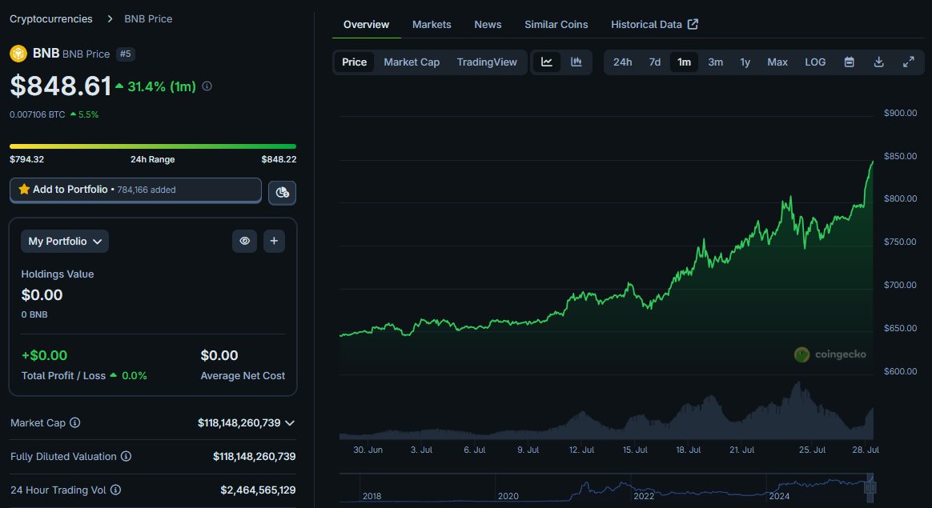Select the 24h time range
This screenshot has height=508, width=932.
[x=622, y=62]
